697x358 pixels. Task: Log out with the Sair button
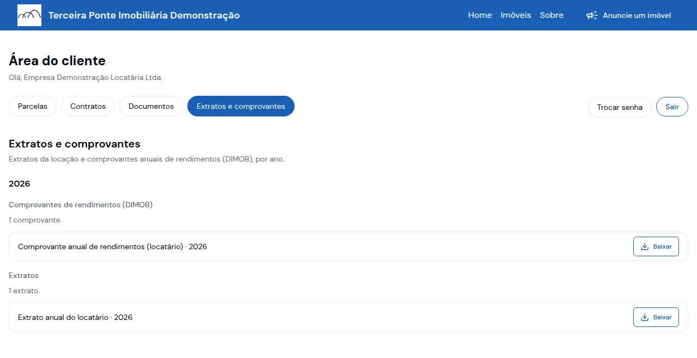click(x=672, y=107)
